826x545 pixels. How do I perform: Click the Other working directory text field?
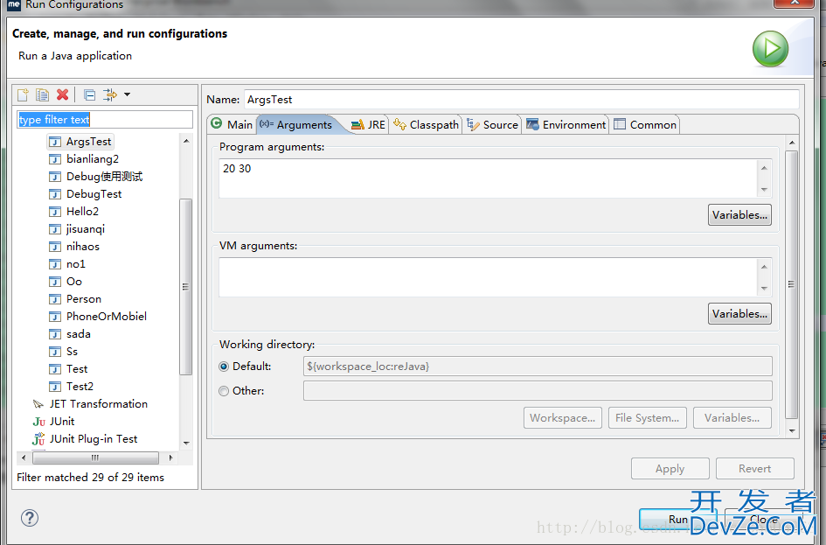[538, 391]
